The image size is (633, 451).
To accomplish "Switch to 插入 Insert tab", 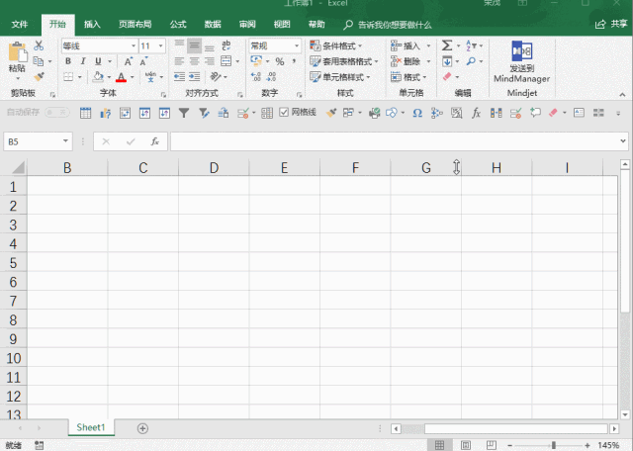I will coord(92,24).
